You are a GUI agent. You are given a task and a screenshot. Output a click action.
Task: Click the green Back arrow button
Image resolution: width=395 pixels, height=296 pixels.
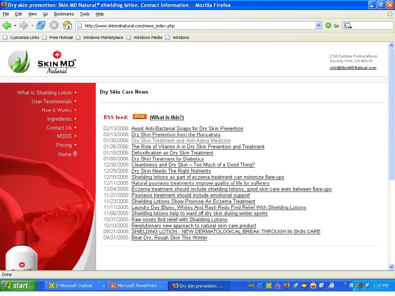click(x=7, y=25)
